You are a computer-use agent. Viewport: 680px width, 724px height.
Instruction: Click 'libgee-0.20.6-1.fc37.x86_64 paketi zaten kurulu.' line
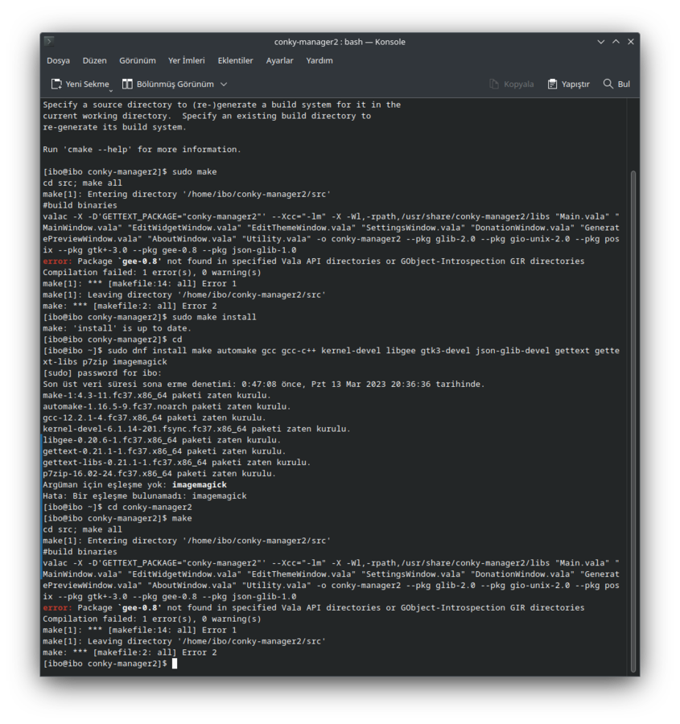click(x=162, y=440)
